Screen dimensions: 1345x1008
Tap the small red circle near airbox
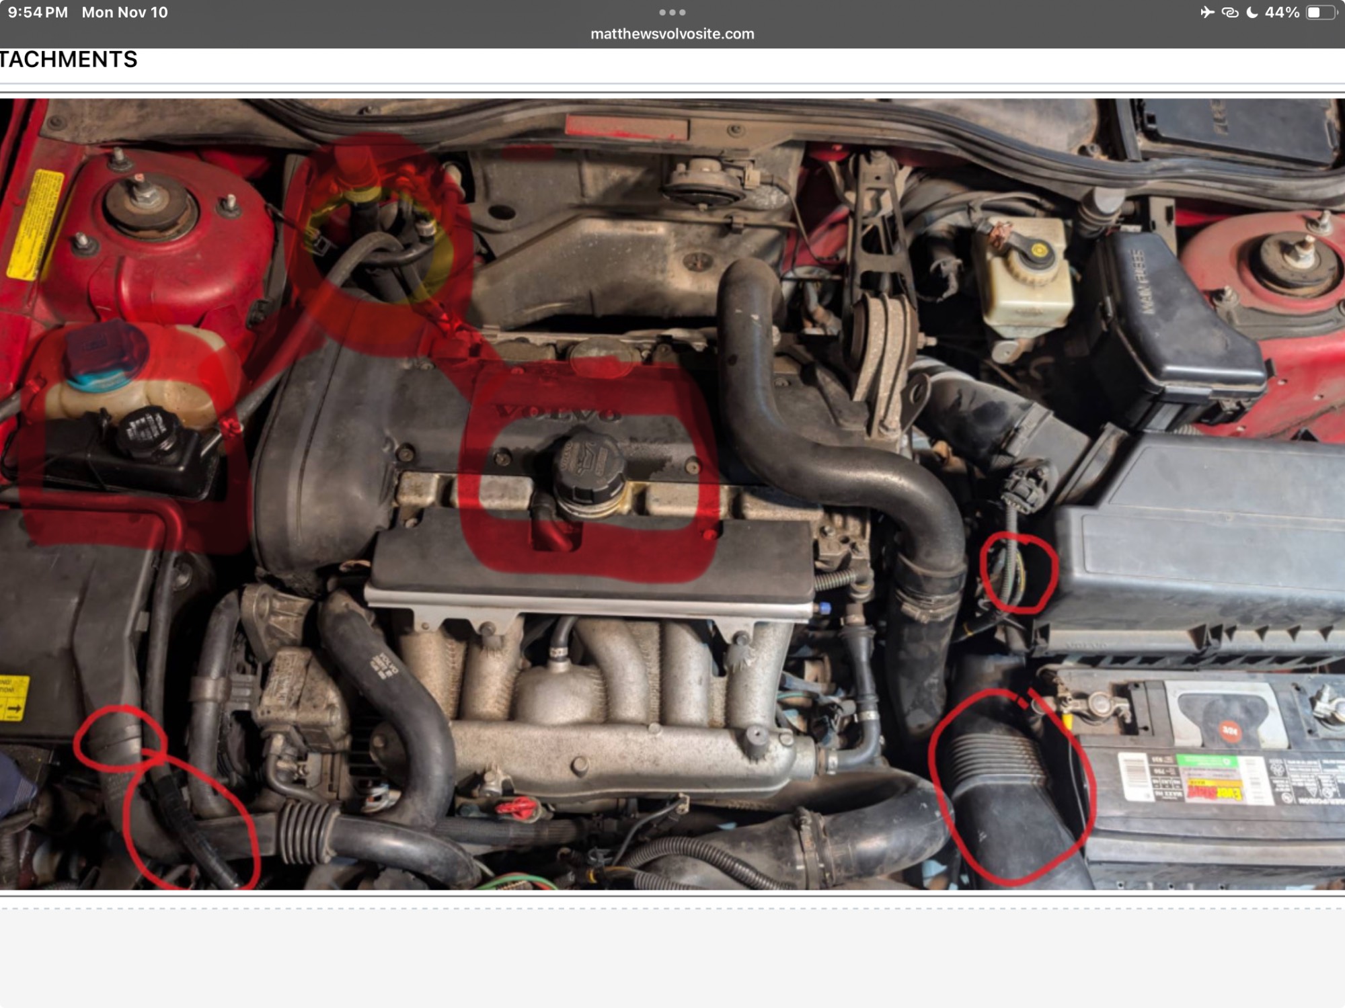point(1018,573)
